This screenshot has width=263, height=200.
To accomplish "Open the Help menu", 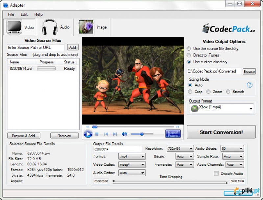I will 38,14.
